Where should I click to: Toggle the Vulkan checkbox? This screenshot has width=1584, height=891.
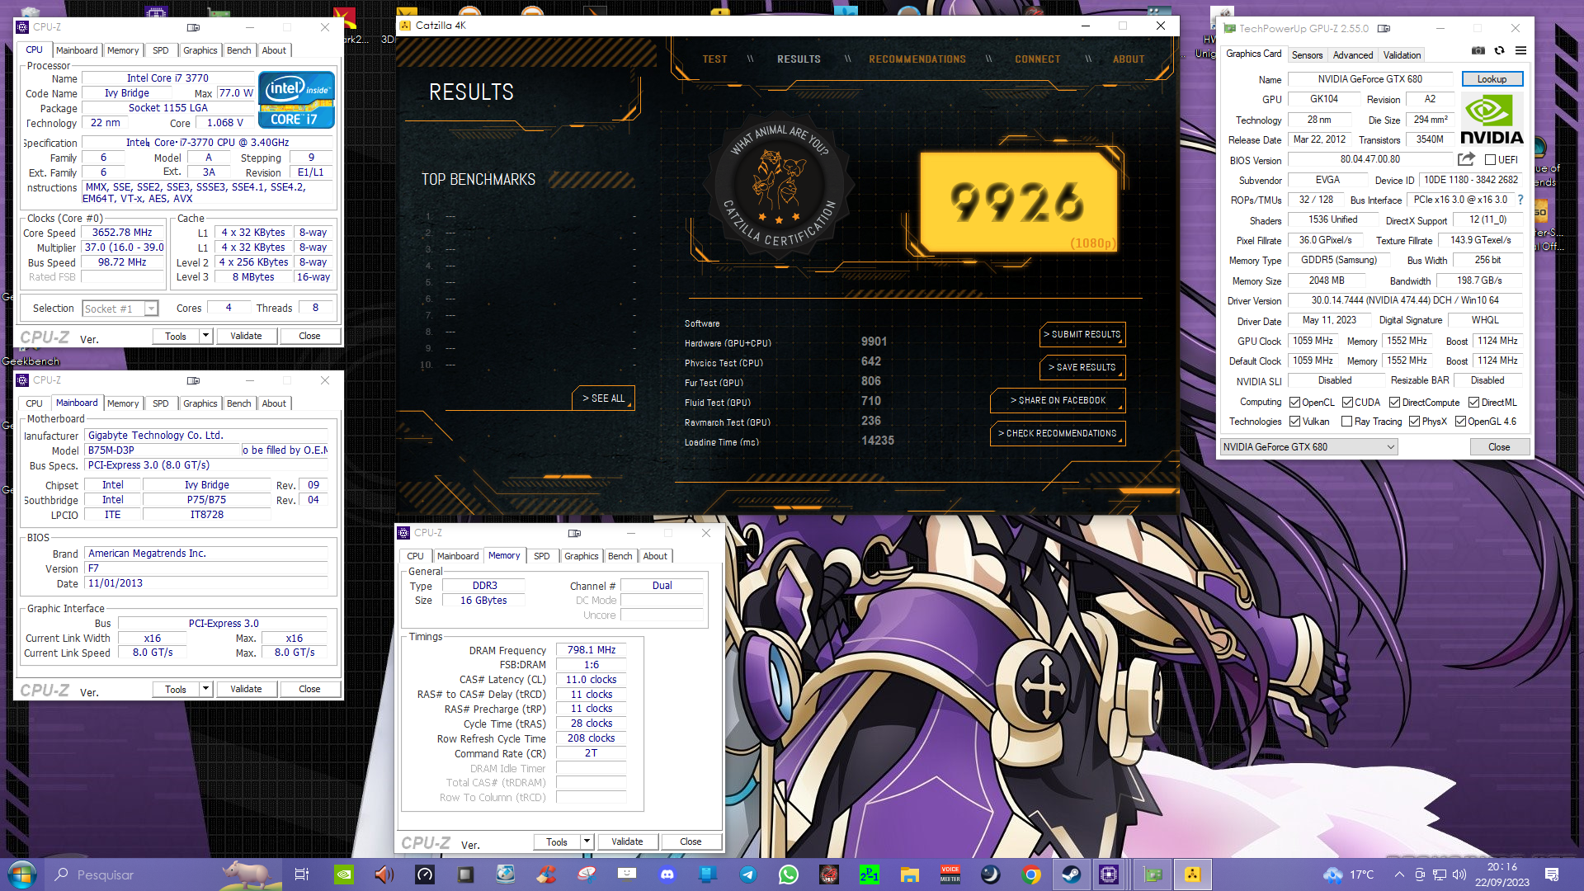[1294, 422]
